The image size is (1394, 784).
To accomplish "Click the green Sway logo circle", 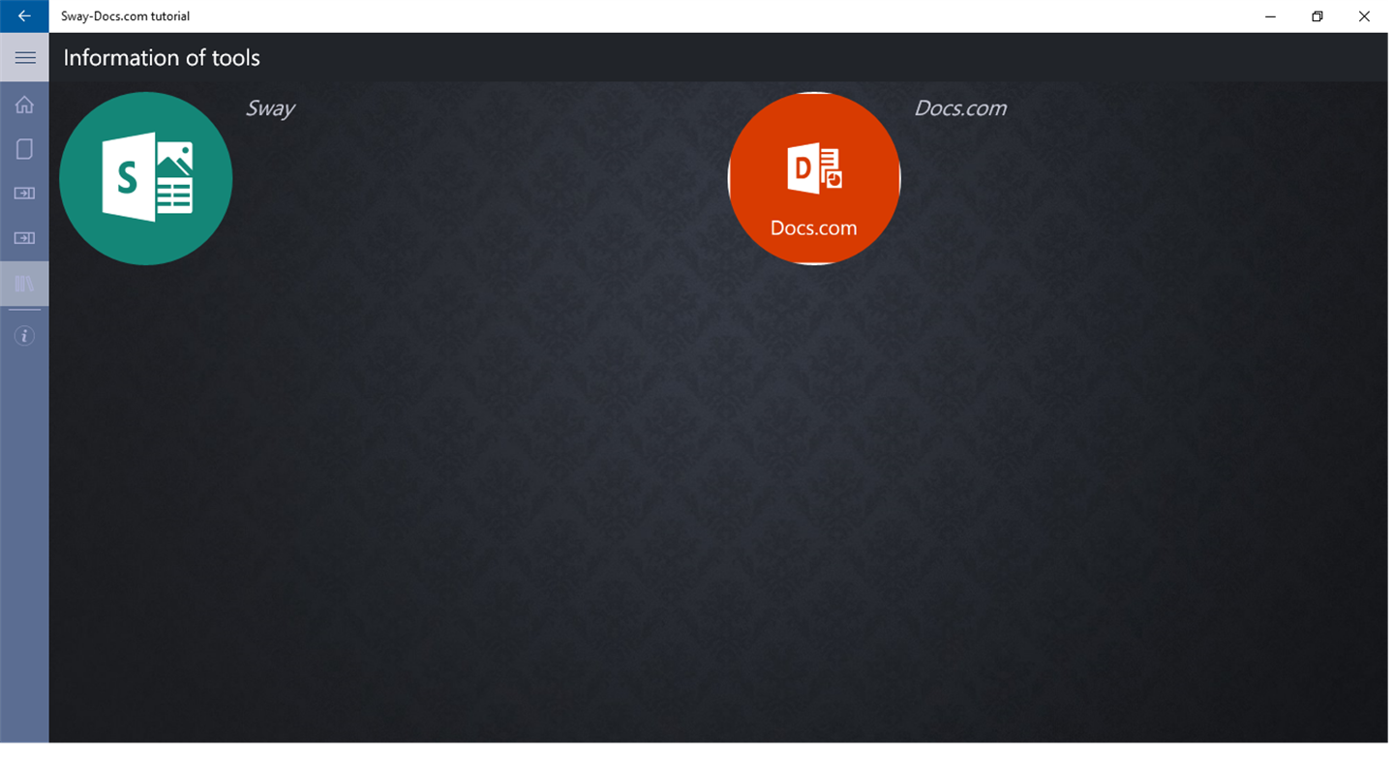I will point(146,178).
